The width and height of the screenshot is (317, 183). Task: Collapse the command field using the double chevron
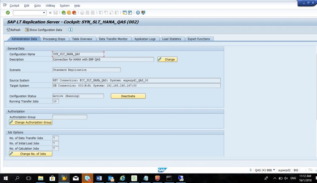[50, 13]
